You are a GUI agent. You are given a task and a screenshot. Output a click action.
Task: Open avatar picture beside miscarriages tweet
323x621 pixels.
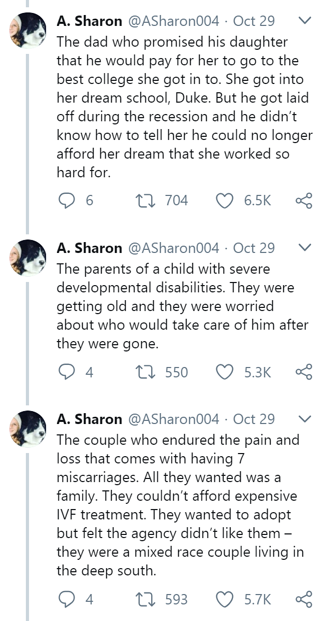27,429
